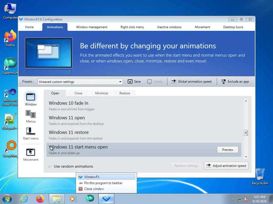Click the network tray icon
Screen dimensions: 273x204
coord(240,199)
